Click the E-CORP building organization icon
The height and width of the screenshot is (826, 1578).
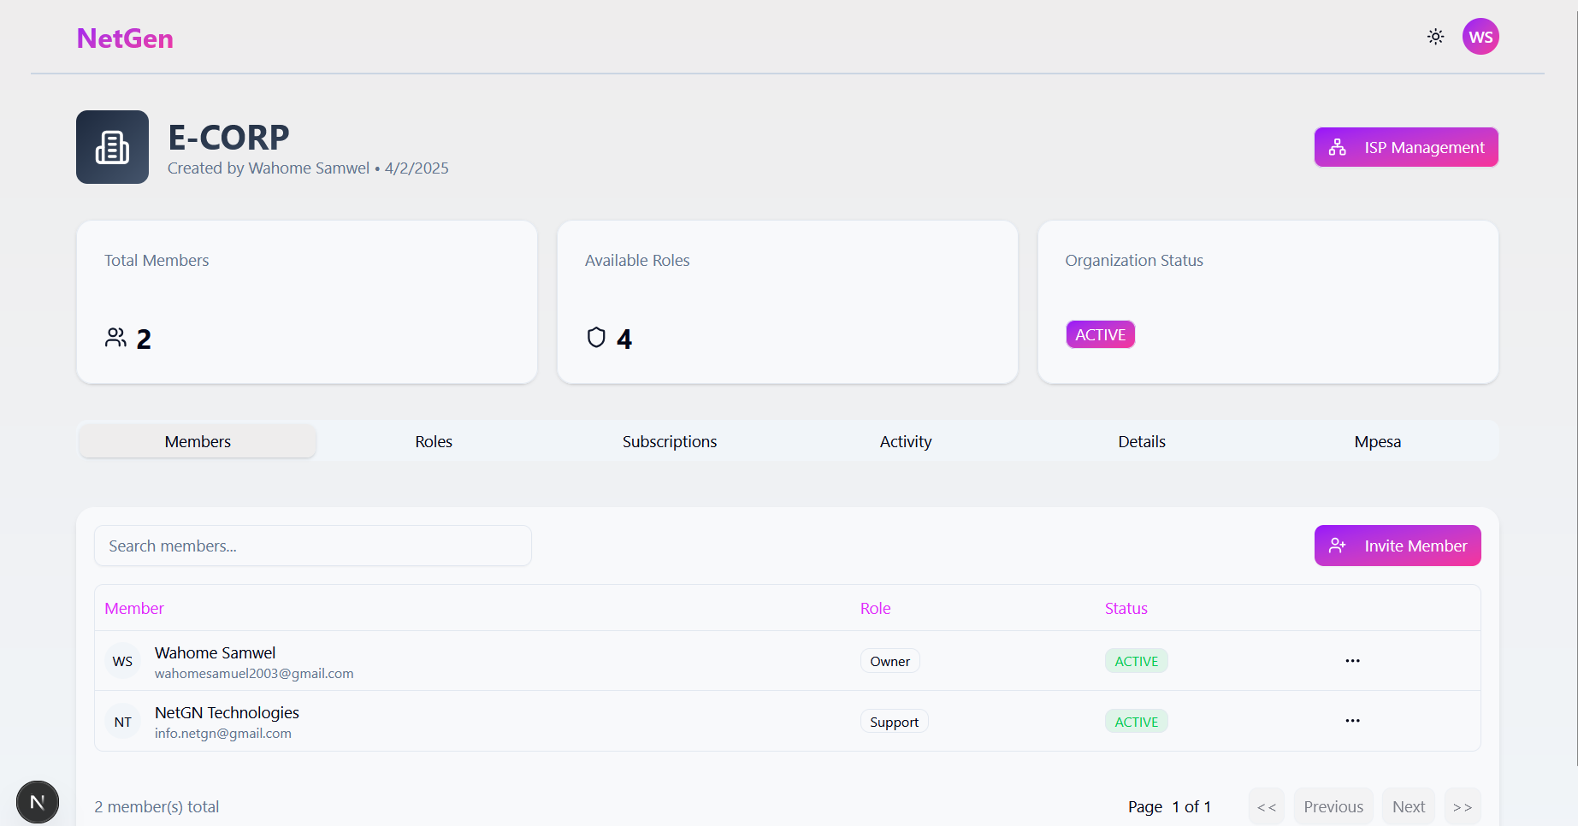pyautogui.click(x=112, y=147)
